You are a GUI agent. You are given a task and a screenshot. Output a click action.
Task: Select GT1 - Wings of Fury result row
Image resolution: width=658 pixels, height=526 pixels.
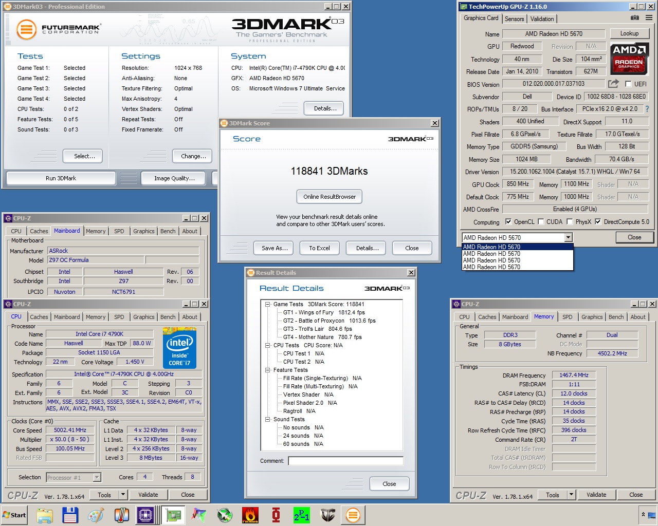click(324, 312)
